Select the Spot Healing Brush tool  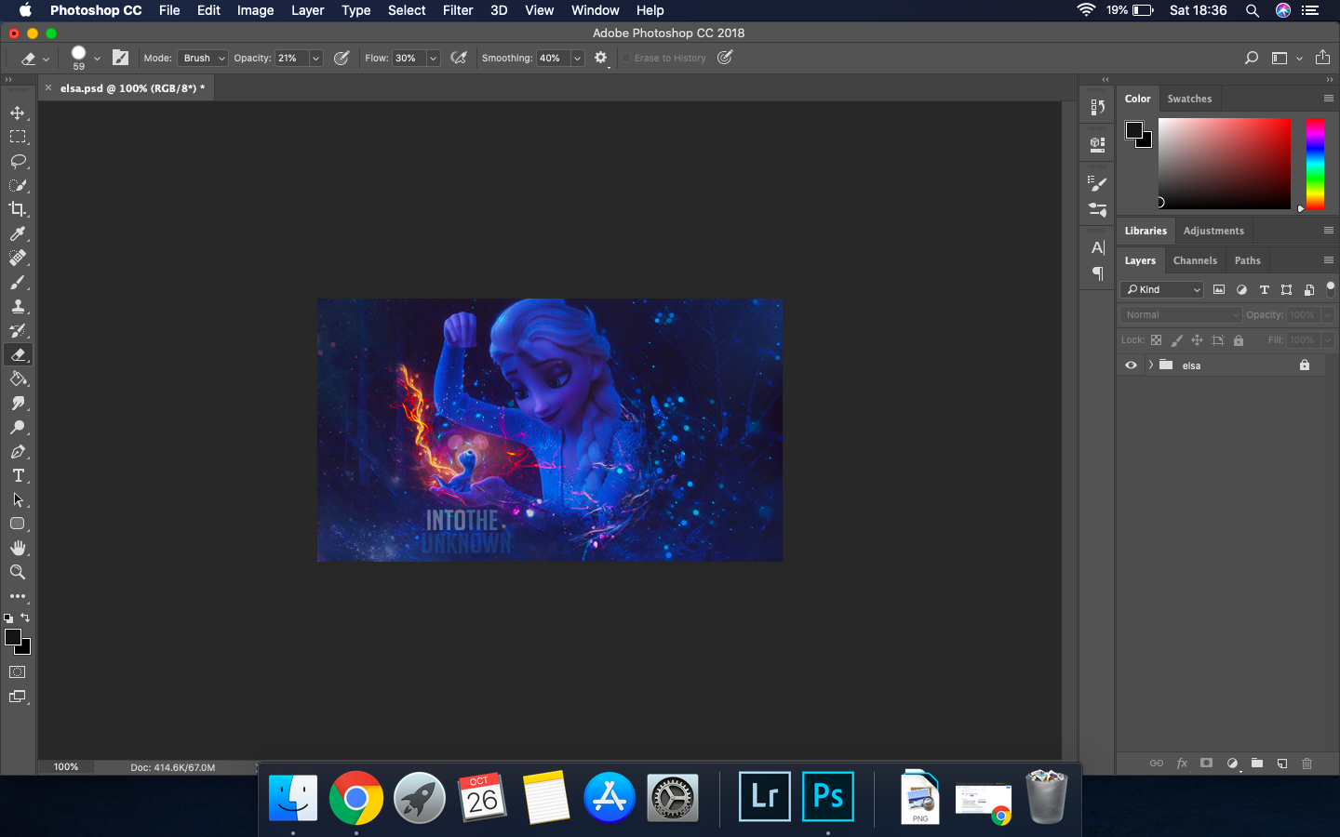[x=18, y=258]
